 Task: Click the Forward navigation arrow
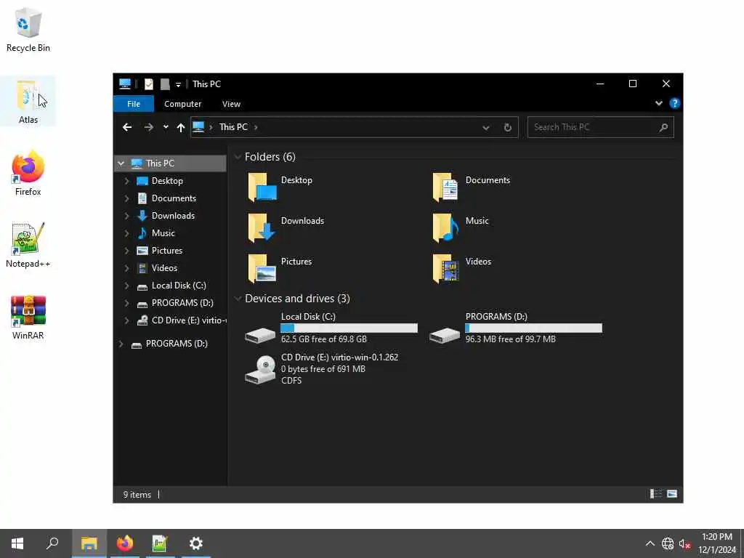[x=148, y=127]
